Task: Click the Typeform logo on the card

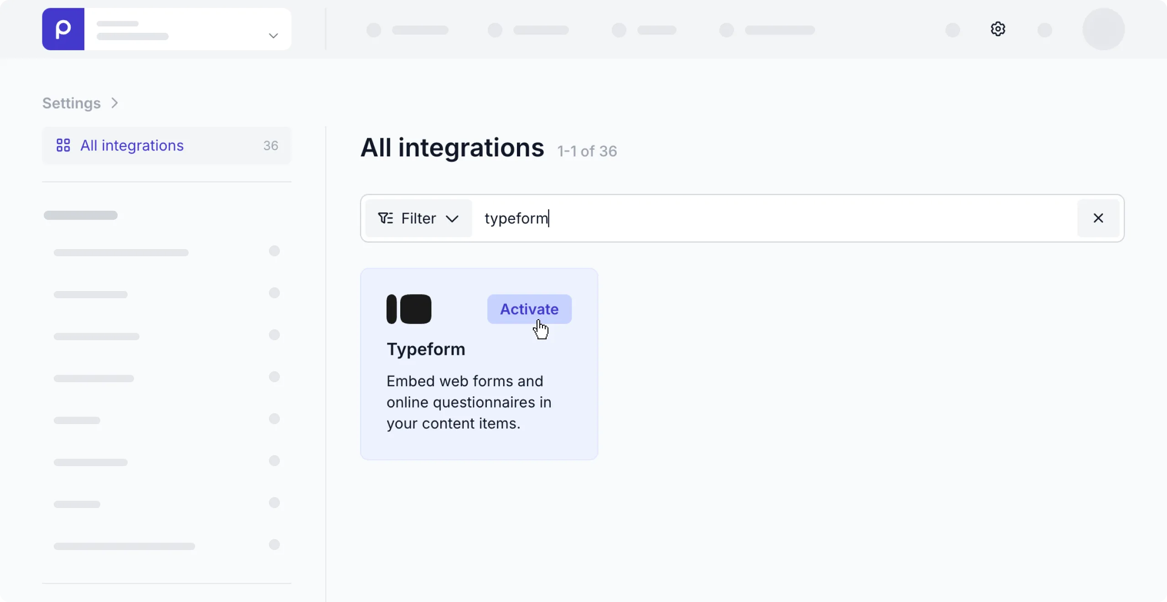Action: [x=409, y=309]
